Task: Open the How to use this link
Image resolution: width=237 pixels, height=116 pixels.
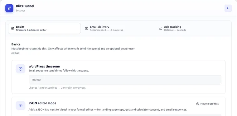Action: (207, 104)
